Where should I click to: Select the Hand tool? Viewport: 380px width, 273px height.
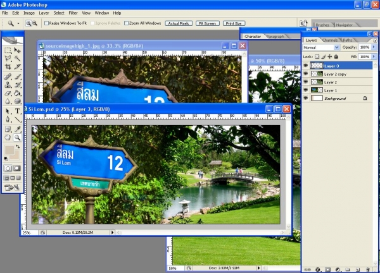(x=8, y=137)
